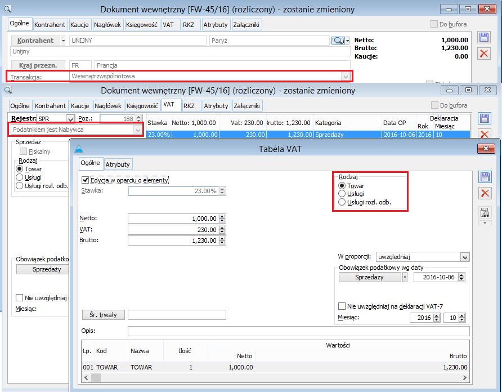Image resolution: width=502 pixels, height=392 pixels.
Task: Click the calculator icon in the Tabela VAT window
Action: (x=485, y=212)
